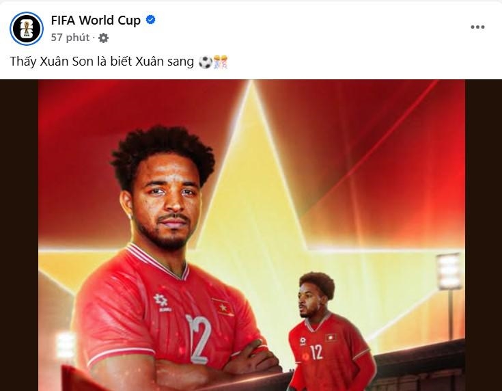Click the brand logo on large jersey
Viewport: 502px width, 391px height.
(x=162, y=302)
